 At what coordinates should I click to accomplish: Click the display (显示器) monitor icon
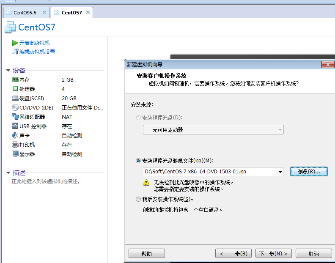tap(15, 154)
